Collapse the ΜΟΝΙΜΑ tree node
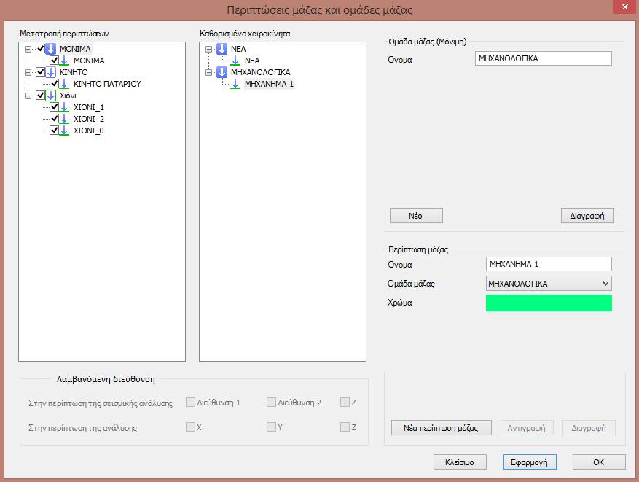This screenshot has height=482, width=639. (x=28, y=49)
